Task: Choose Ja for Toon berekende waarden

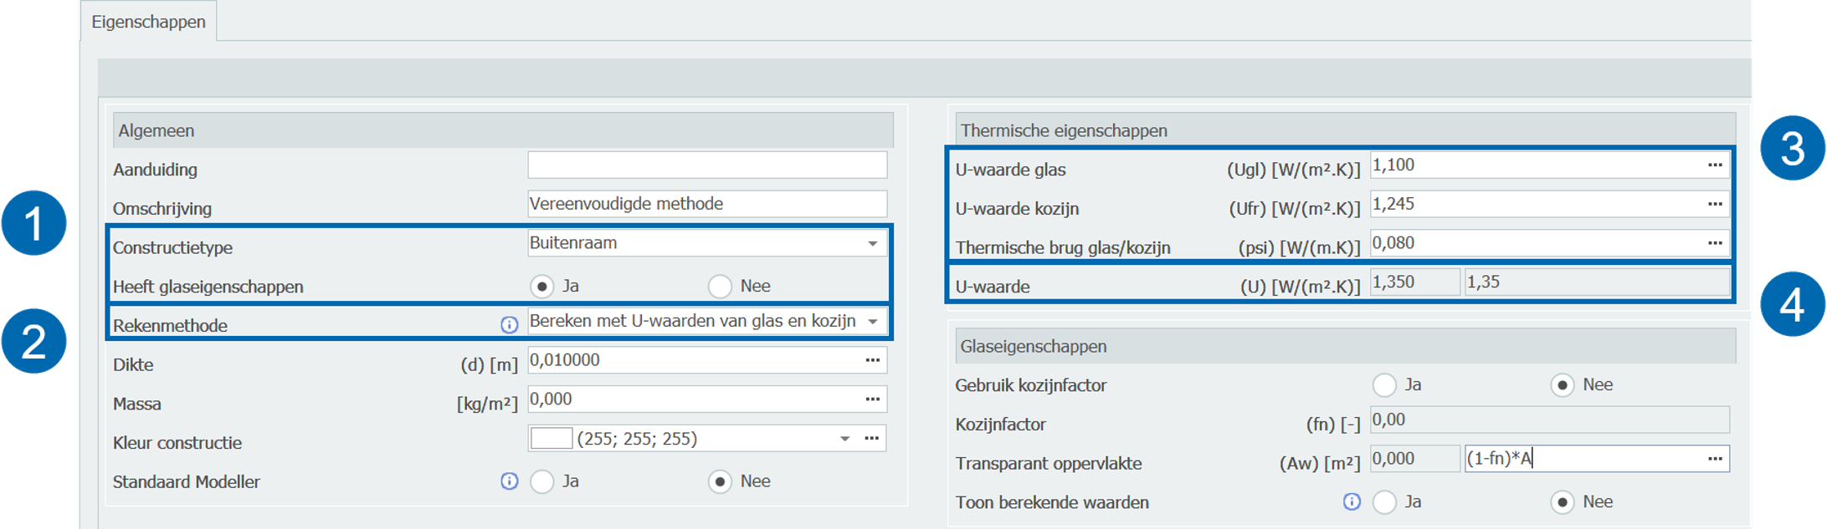Action: click(x=1384, y=502)
